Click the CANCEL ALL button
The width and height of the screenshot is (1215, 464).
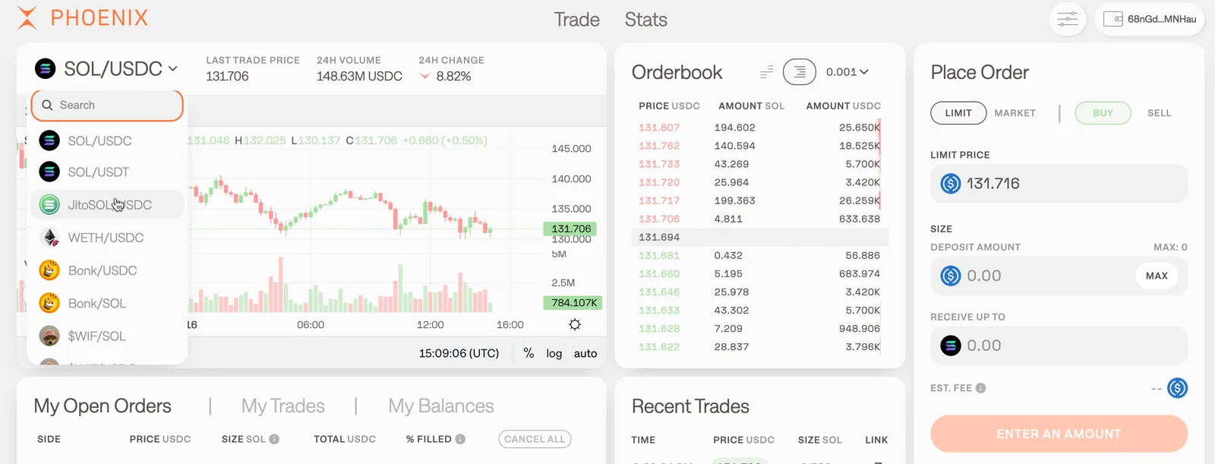535,439
